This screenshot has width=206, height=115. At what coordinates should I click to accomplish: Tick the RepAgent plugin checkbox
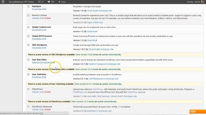(x=28, y=6)
